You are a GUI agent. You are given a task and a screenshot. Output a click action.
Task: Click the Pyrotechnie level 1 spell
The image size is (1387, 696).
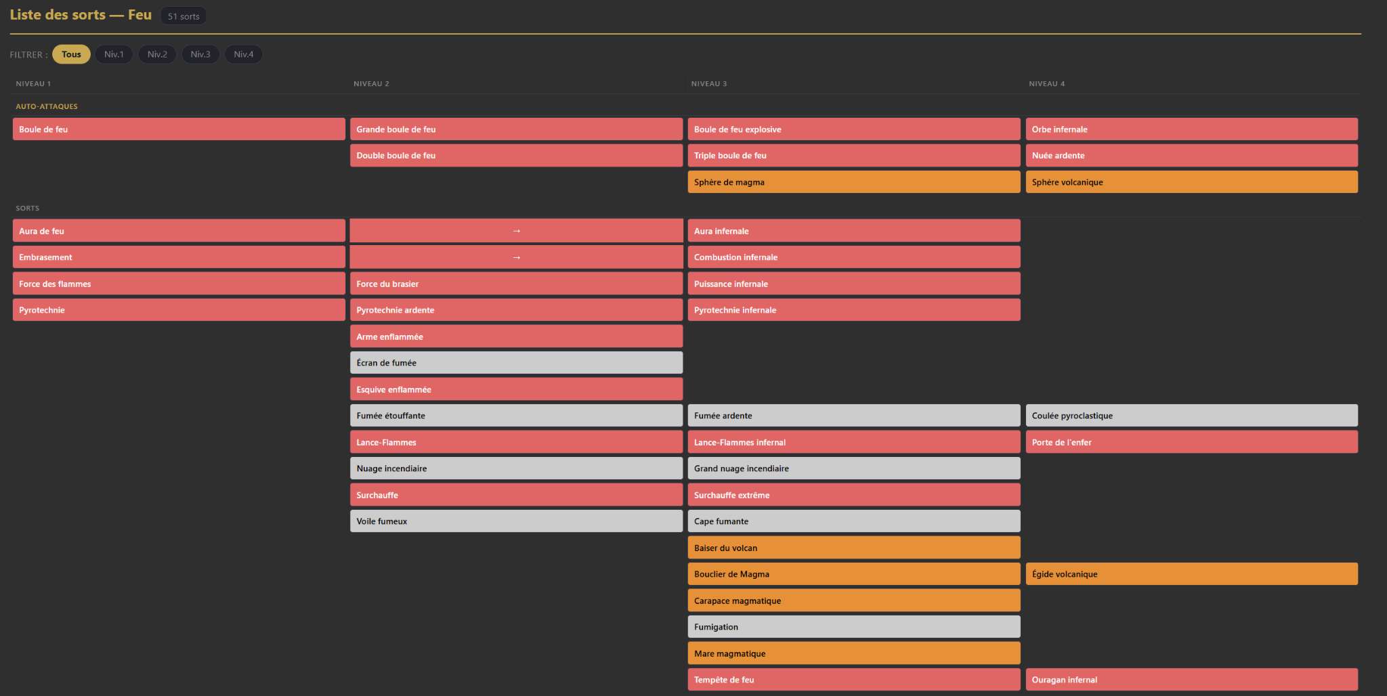click(x=179, y=310)
